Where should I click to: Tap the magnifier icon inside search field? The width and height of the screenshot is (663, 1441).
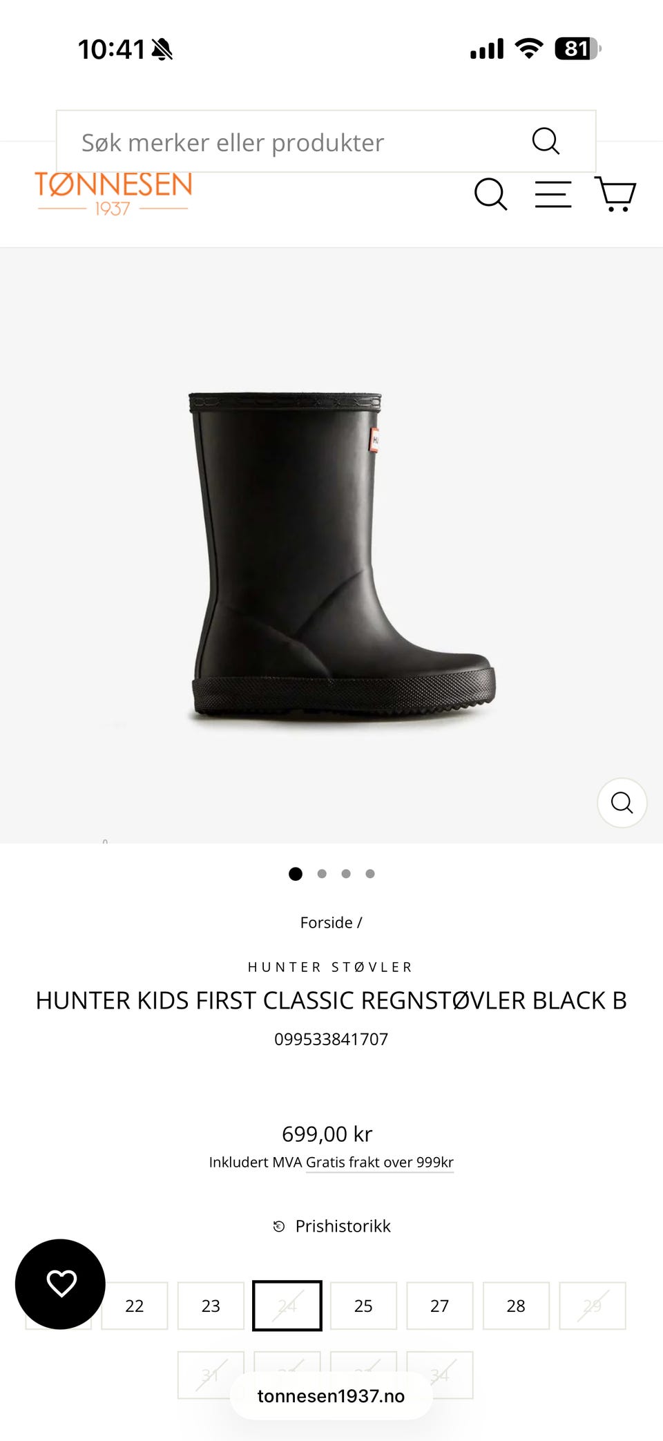pos(546,142)
